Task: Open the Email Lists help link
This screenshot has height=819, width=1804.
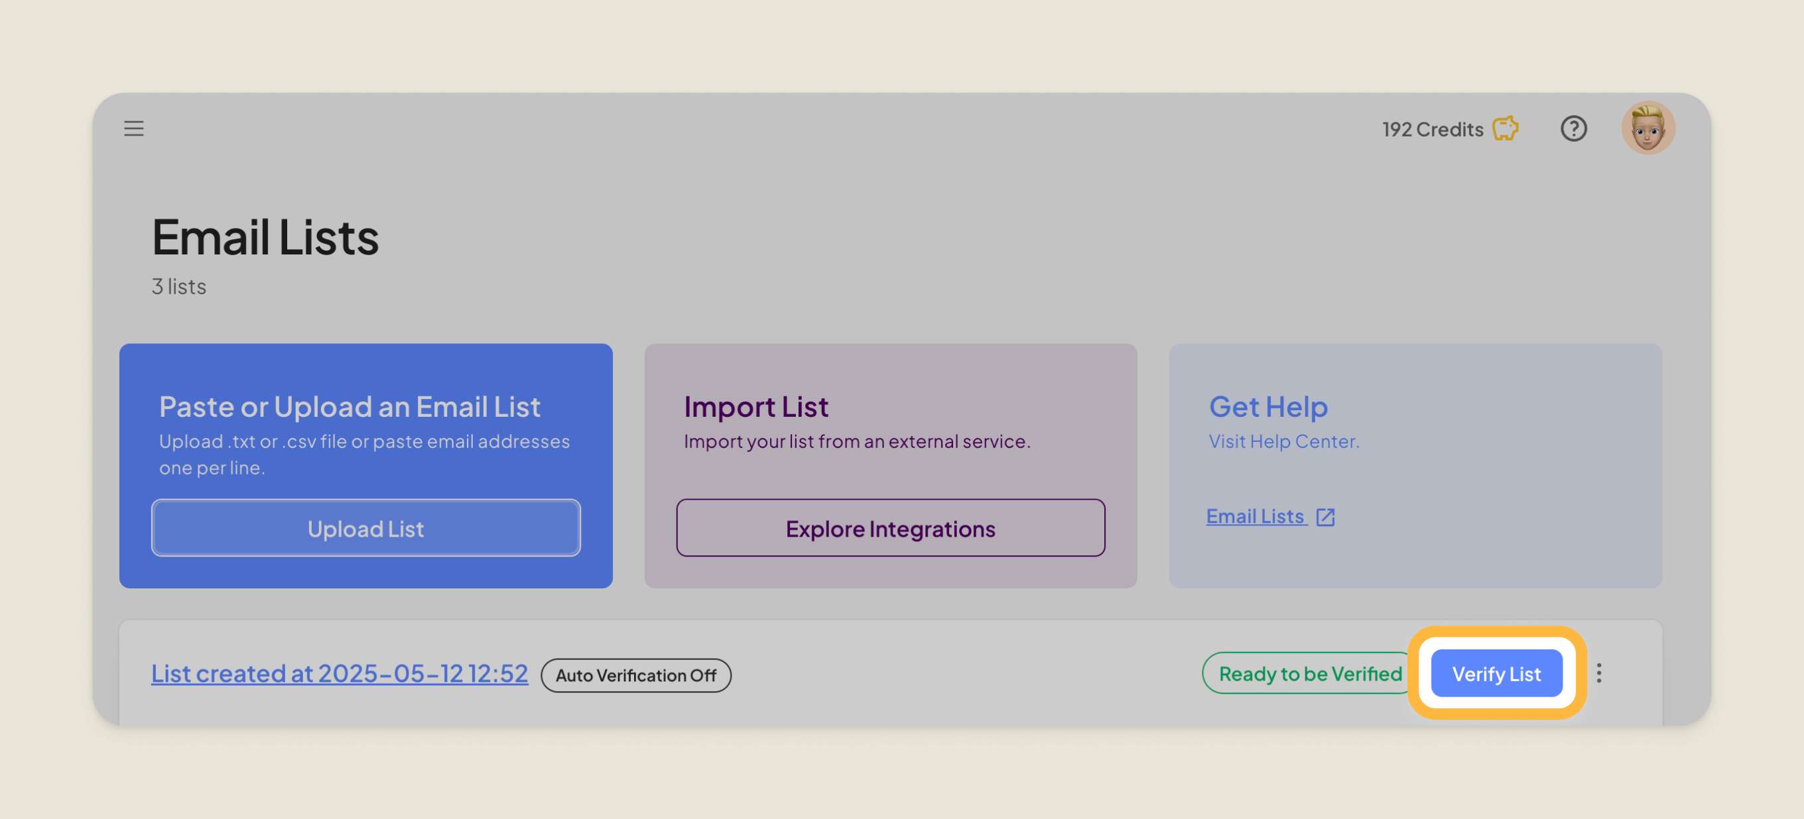Action: point(1256,516)
